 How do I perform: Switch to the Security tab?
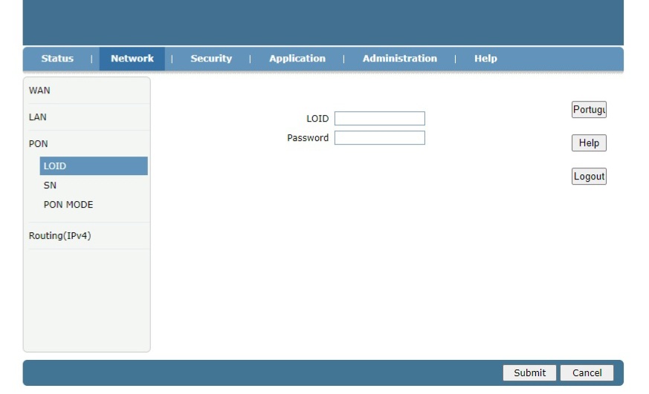point(211,59)
